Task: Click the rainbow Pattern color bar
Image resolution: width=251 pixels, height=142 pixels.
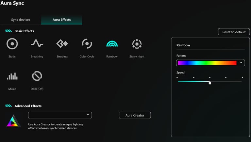Action: (x=207, y=63)
